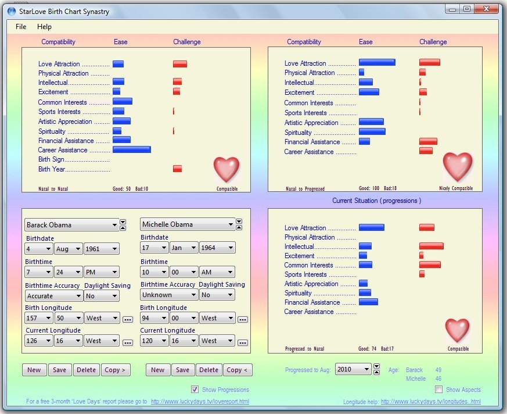Open Barack's Current Longitude lookup ellipsis button

click(x=128, y=342)
